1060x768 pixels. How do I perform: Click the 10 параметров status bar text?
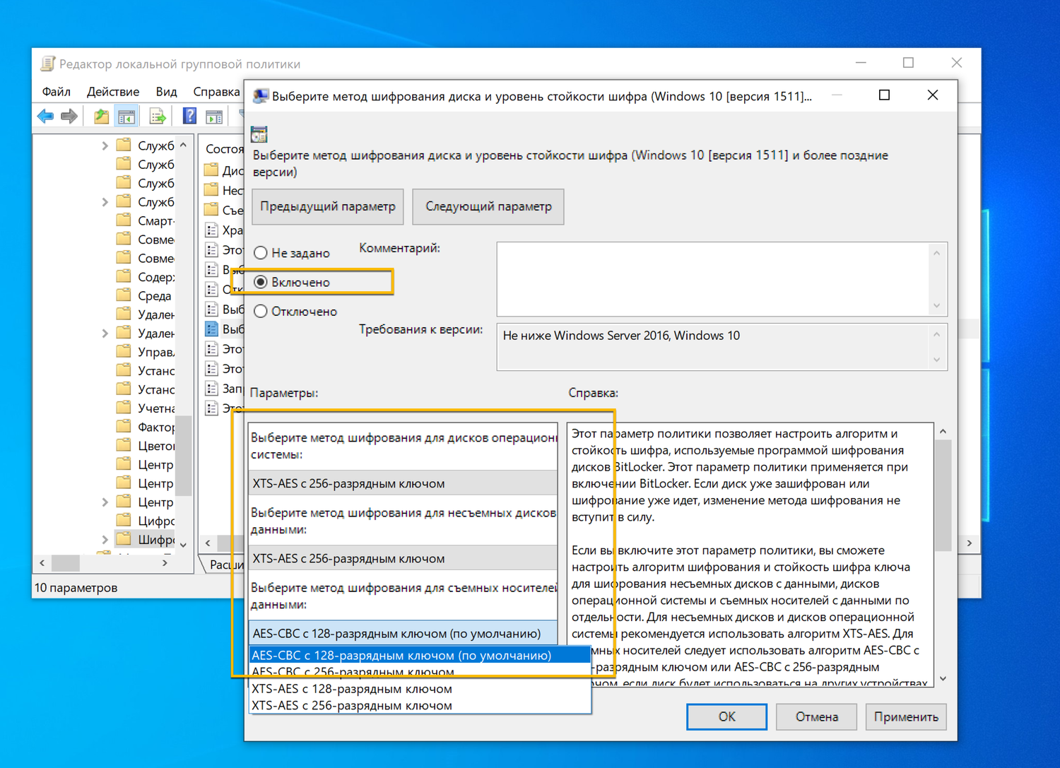pos(76,588)
